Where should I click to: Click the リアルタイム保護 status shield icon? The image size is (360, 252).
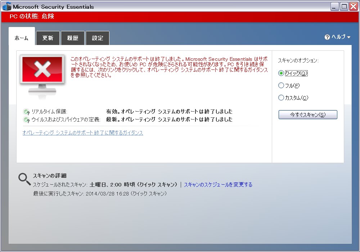[26, 112]
